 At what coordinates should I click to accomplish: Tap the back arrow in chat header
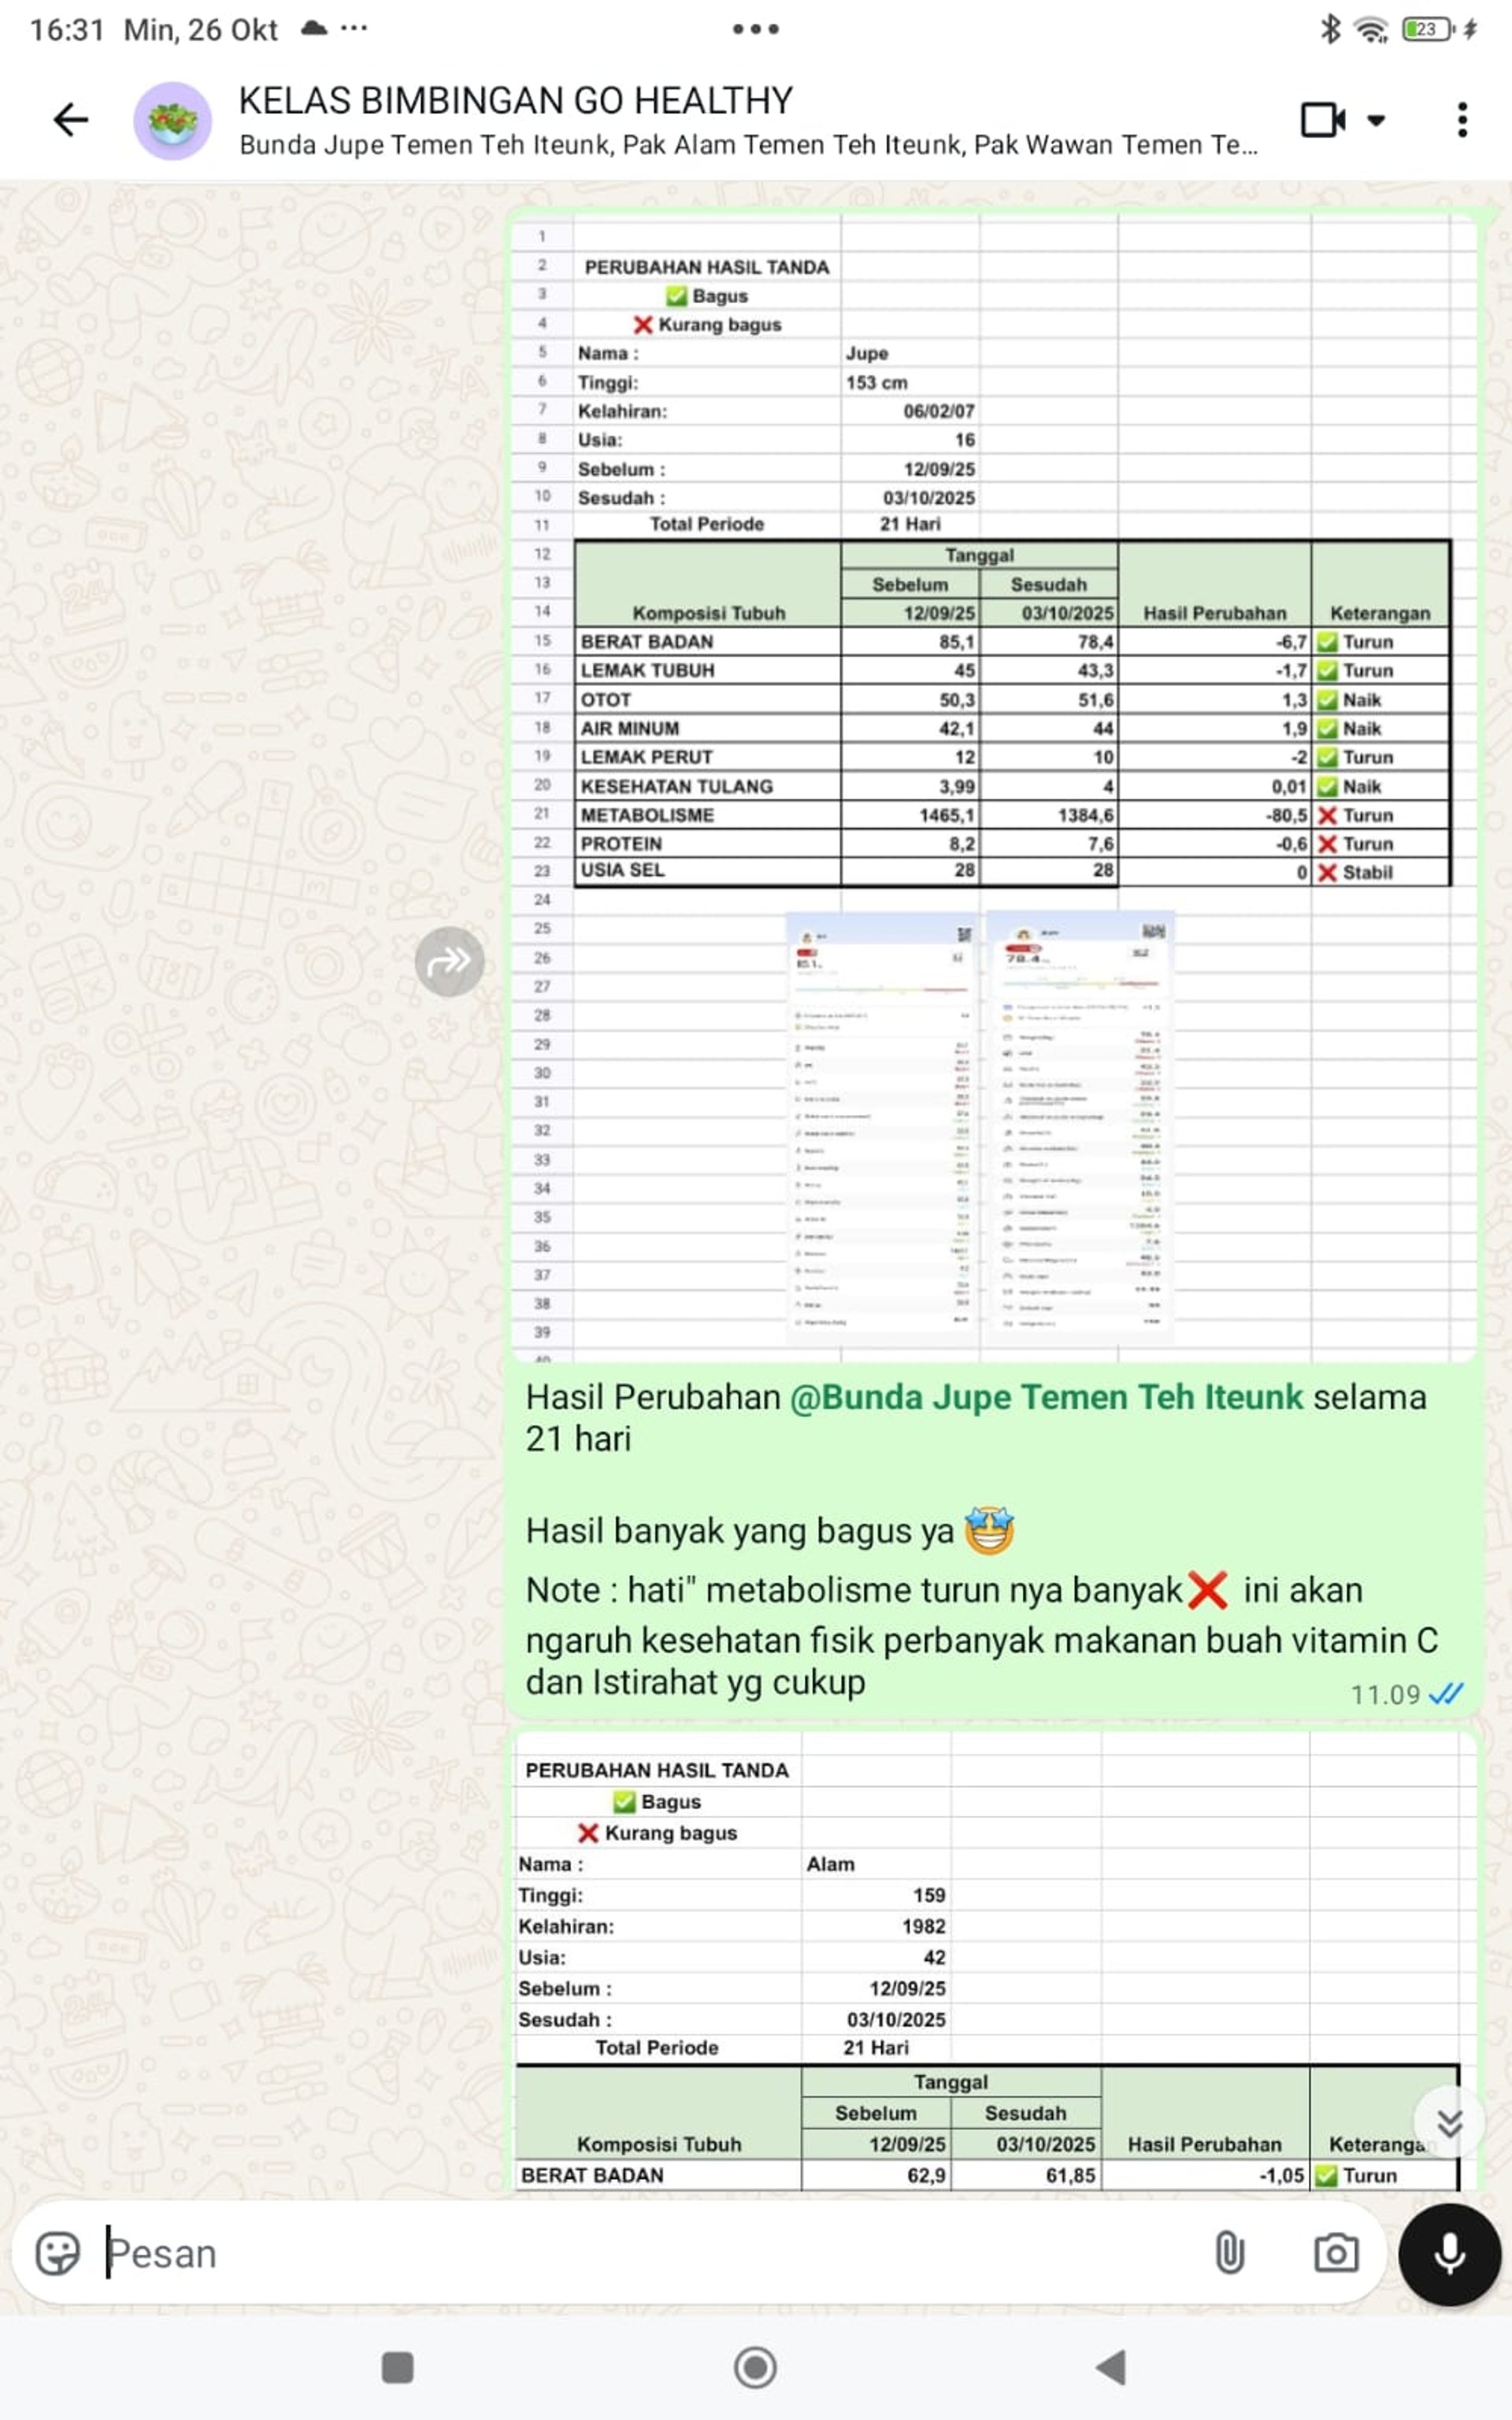click(71, 120)
